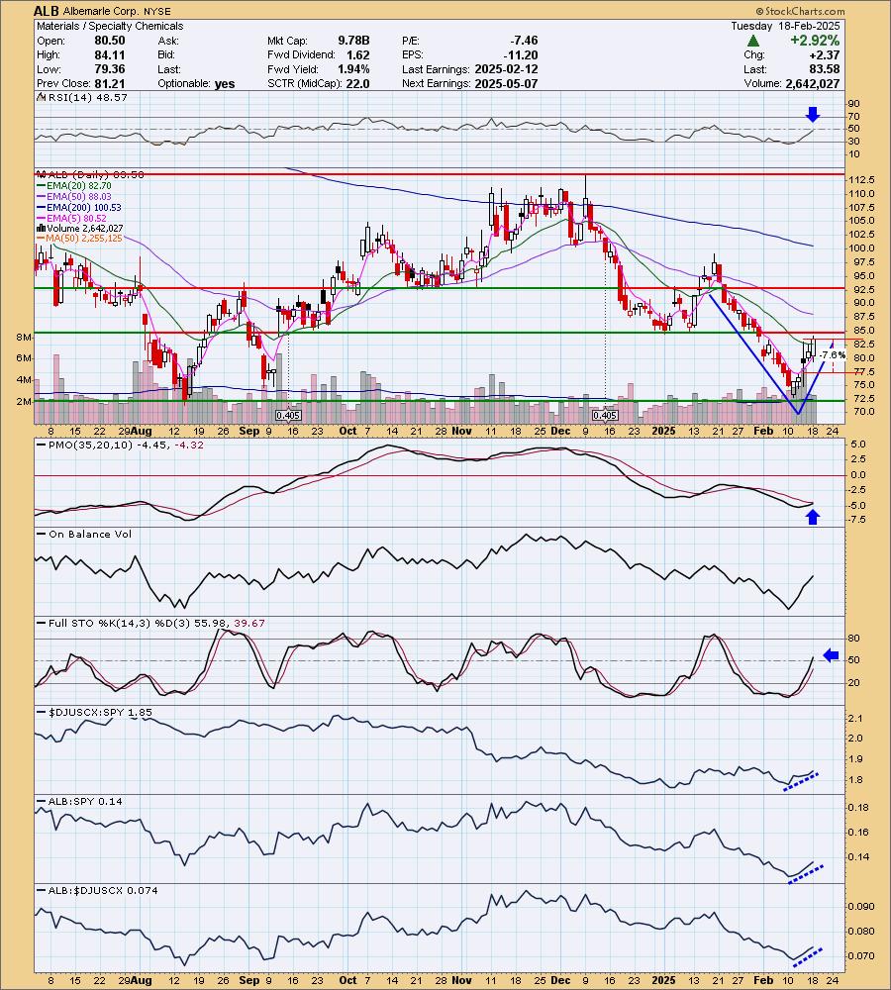Click the RSI(14) 48.57 indicator label
This screenshot has width=891, height=990.
point(87,98)
